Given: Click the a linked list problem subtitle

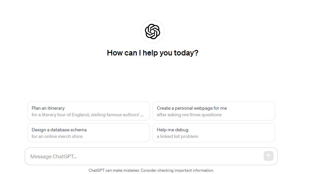Looking at the screenshot, I should click(x=177, y=136).
